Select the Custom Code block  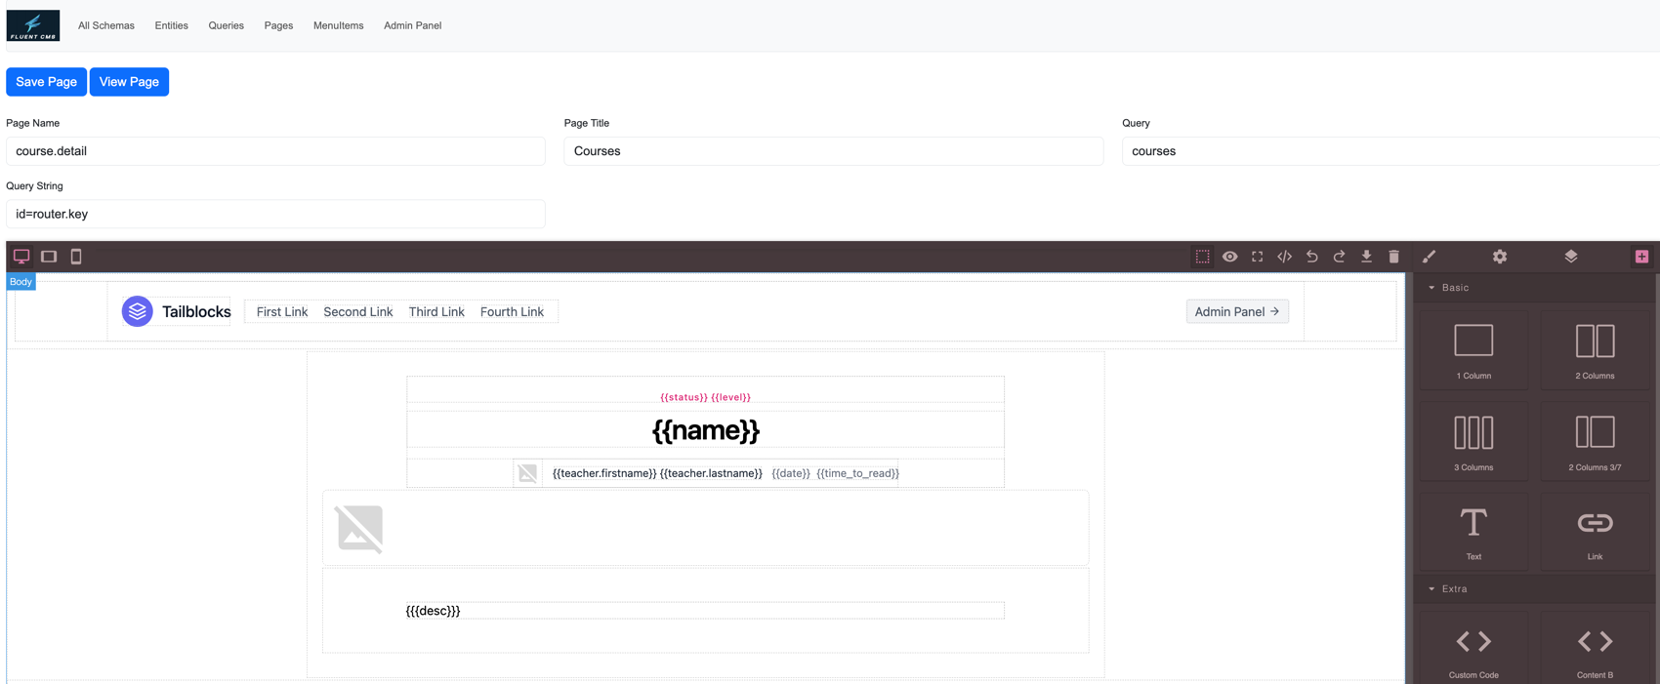click(1473, 650)
